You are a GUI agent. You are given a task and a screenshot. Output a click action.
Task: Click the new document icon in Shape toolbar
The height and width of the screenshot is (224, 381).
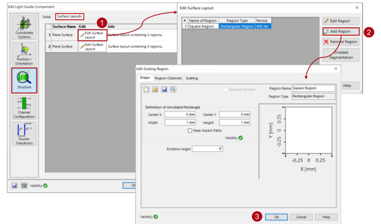146,89
